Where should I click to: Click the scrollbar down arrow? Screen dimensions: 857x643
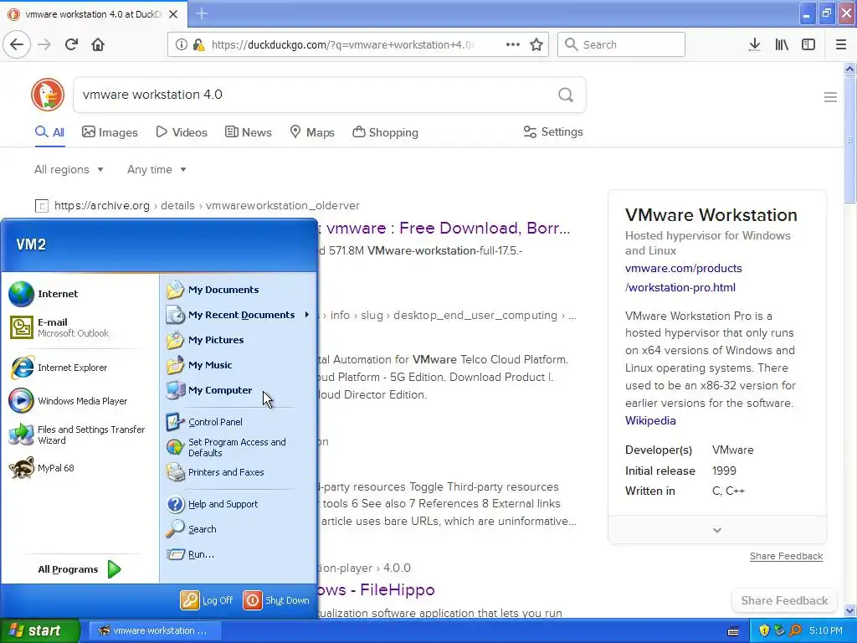point(850,610)
